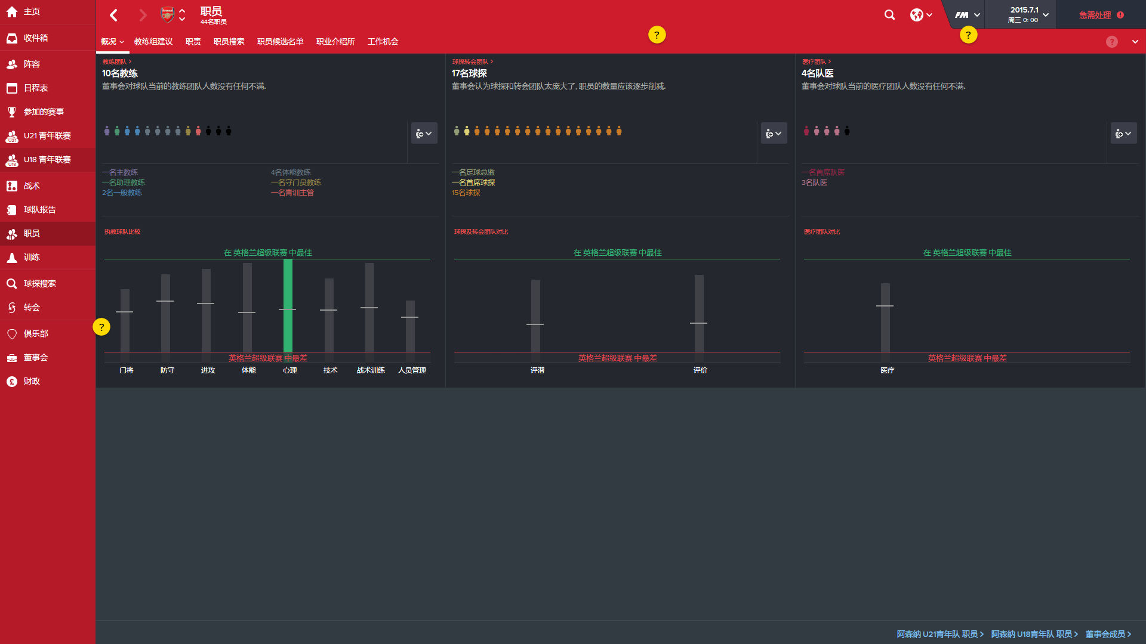1146x644 pixels.
Task: Expand the date 2015.7.1 dropdown
Action: [1046, 15]
